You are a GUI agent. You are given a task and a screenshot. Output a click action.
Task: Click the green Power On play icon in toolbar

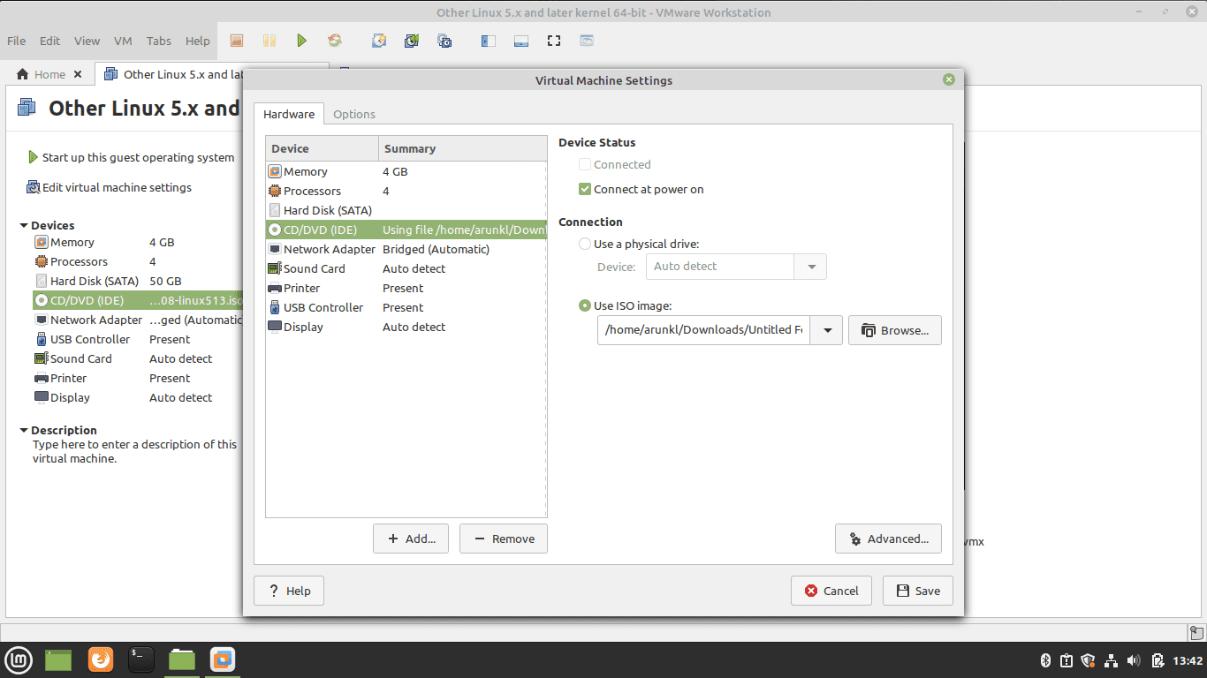point(301,41)
